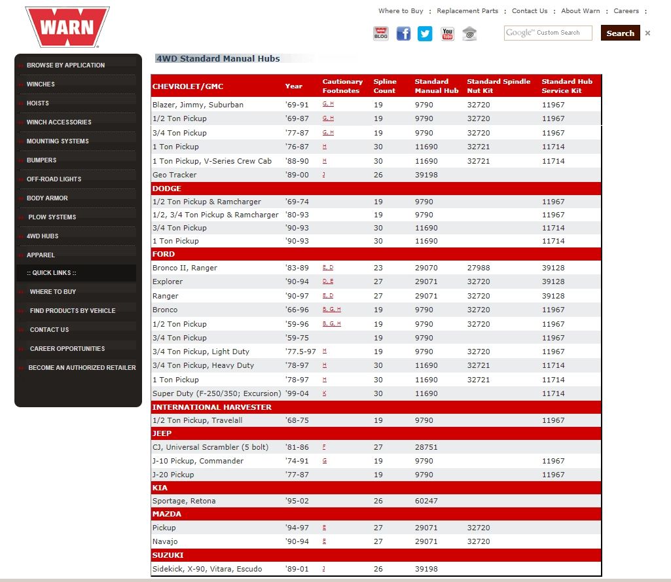Open Contact Us quick link

[49, 329]
